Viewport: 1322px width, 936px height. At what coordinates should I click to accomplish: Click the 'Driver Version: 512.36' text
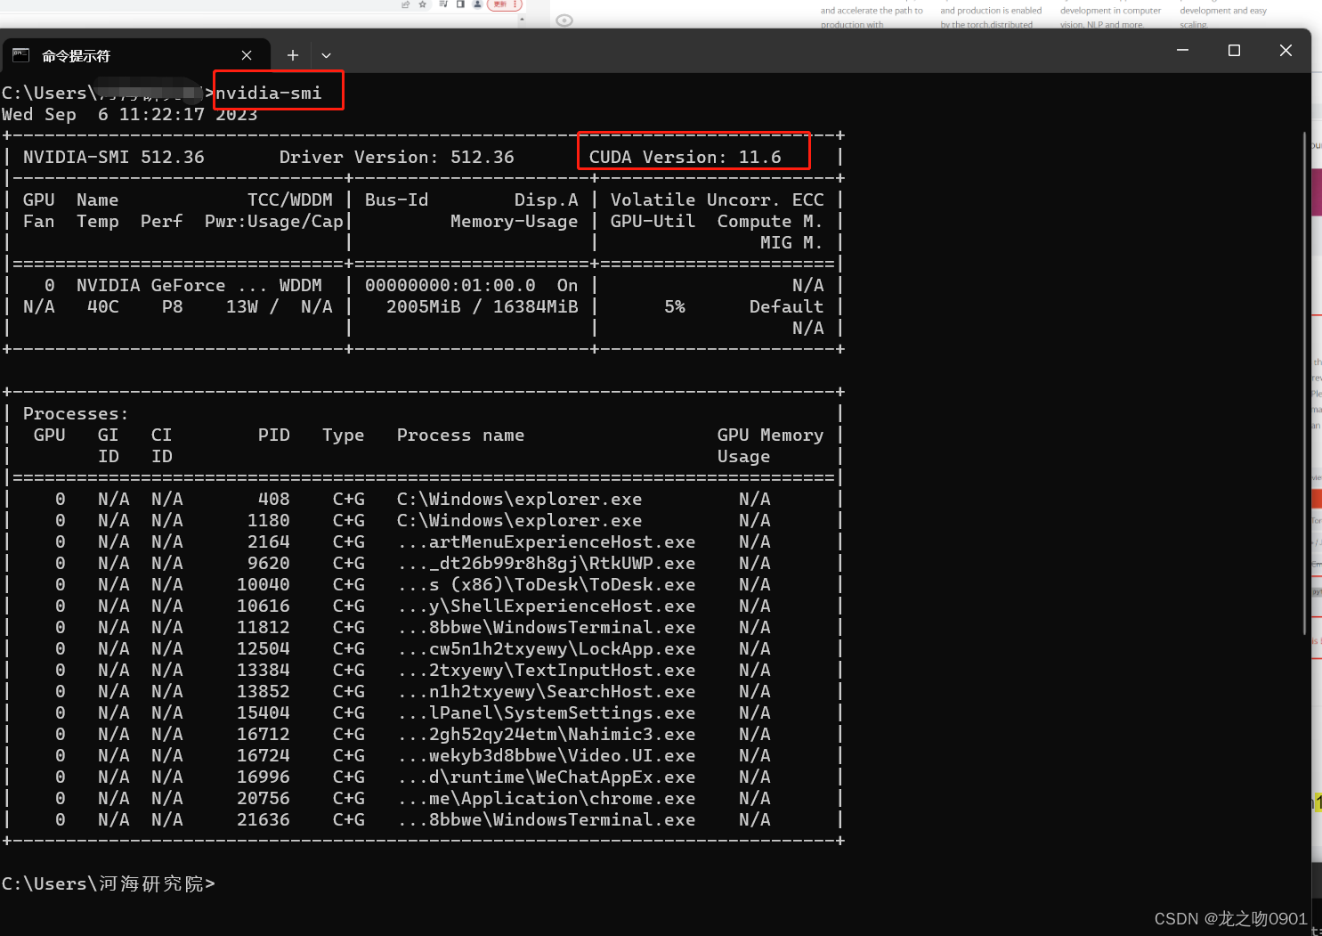[x=396, y=157]
